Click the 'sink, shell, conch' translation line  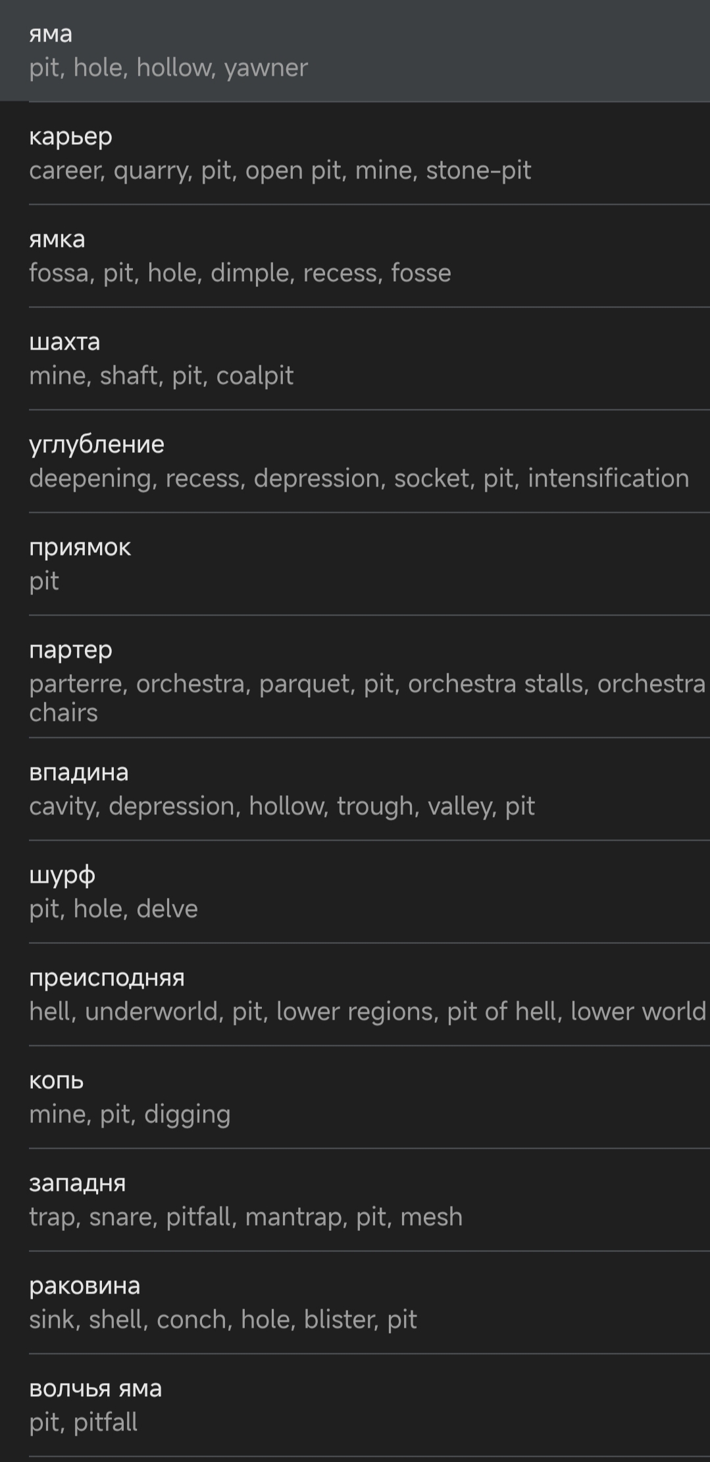(223, 1320)
